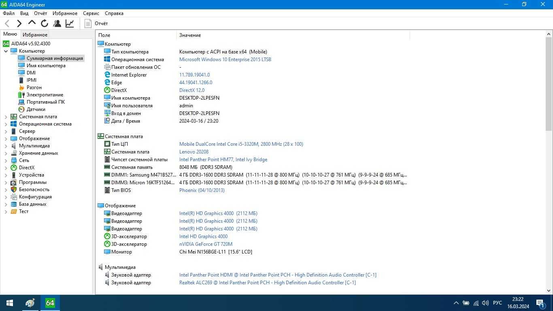Screen dimensions: 553x311
Task: Open Mobile DualCore Intel Core i5-3320M link
Action: pos(241,144)
